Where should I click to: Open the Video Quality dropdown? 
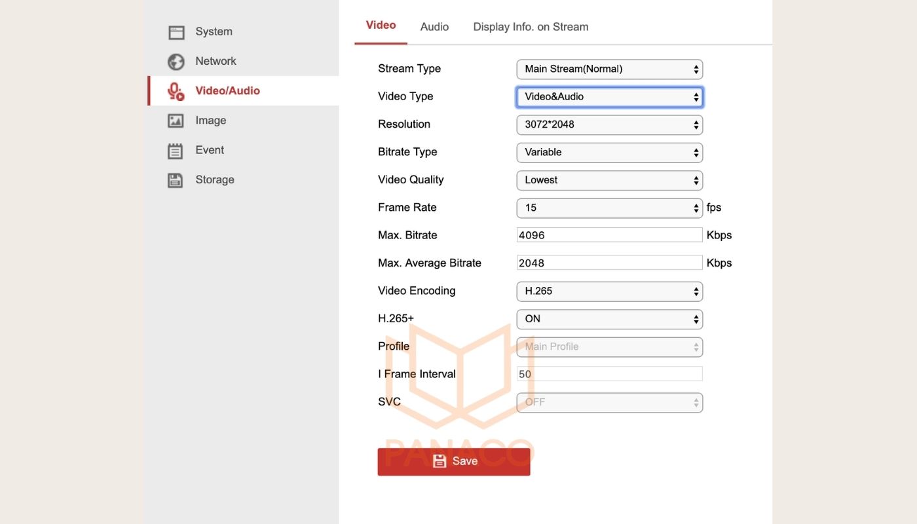[x=609, y=180]
